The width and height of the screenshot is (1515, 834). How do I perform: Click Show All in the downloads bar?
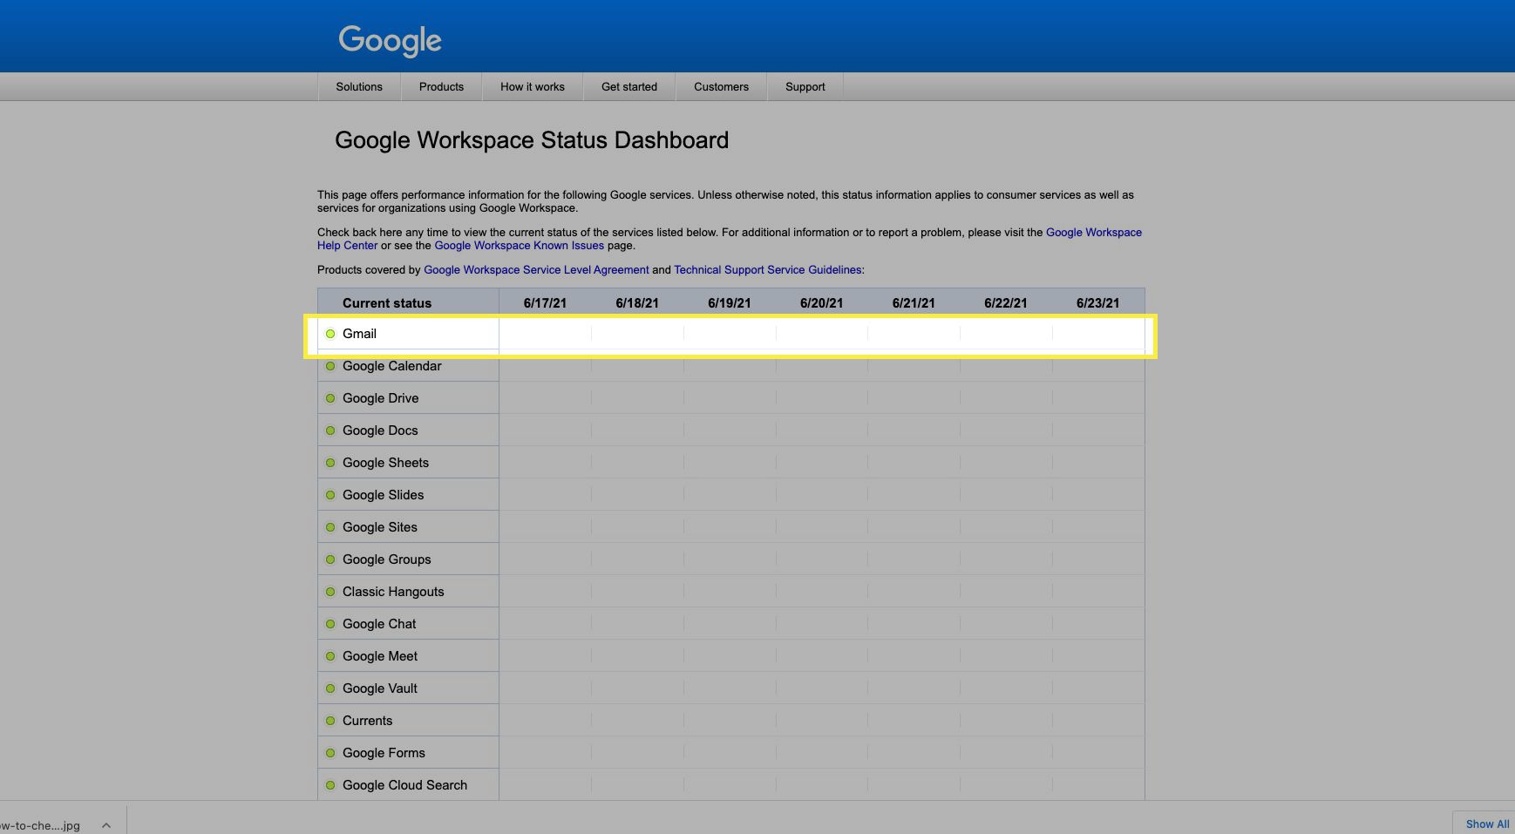tap(1487, 824)
